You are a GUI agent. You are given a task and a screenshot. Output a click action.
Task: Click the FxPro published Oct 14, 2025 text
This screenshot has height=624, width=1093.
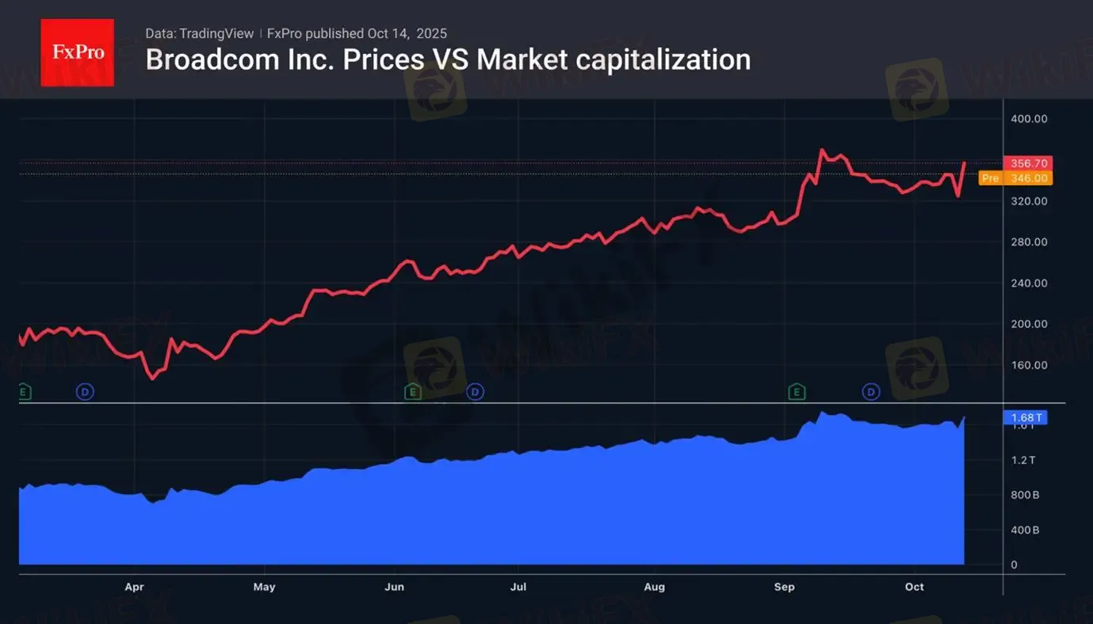[x=357, y=33]
